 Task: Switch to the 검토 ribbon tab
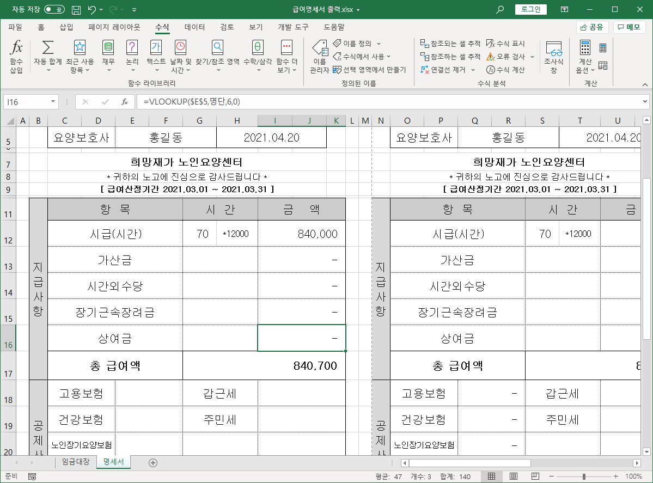tap(227, 27)
